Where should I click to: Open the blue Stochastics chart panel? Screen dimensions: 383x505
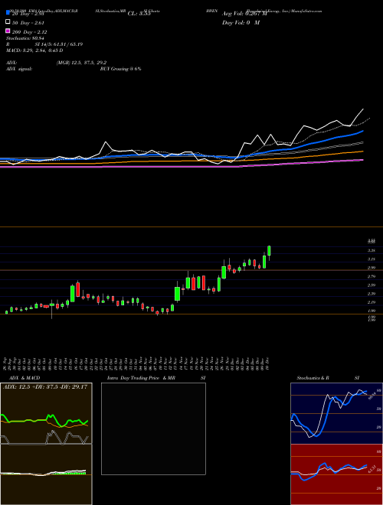pos(336,413)
